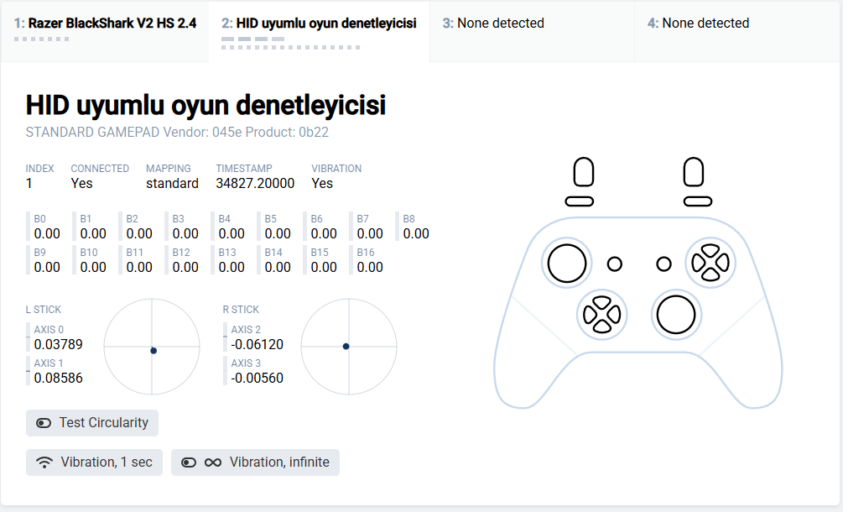This screenshot has height=512, width=843.
Task: Click the AXIS 1 value 0.08586
Action: coord(58,378)
